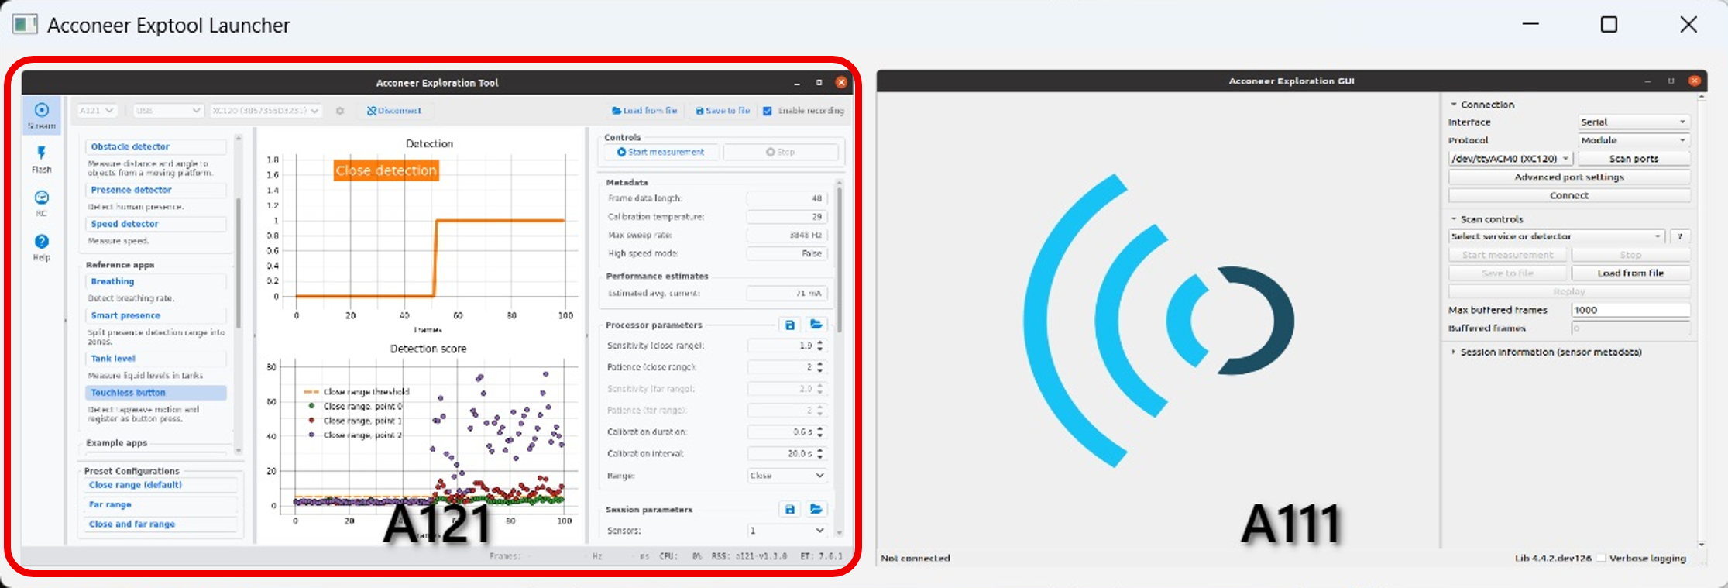The image size is (1728, 588).
Task: Collapse the Scan controls section
Action: point(1454,219)
